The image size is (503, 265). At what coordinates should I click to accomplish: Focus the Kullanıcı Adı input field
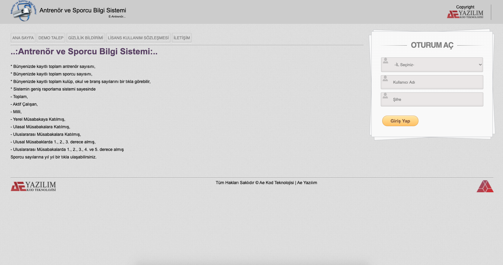pos(432,82)
